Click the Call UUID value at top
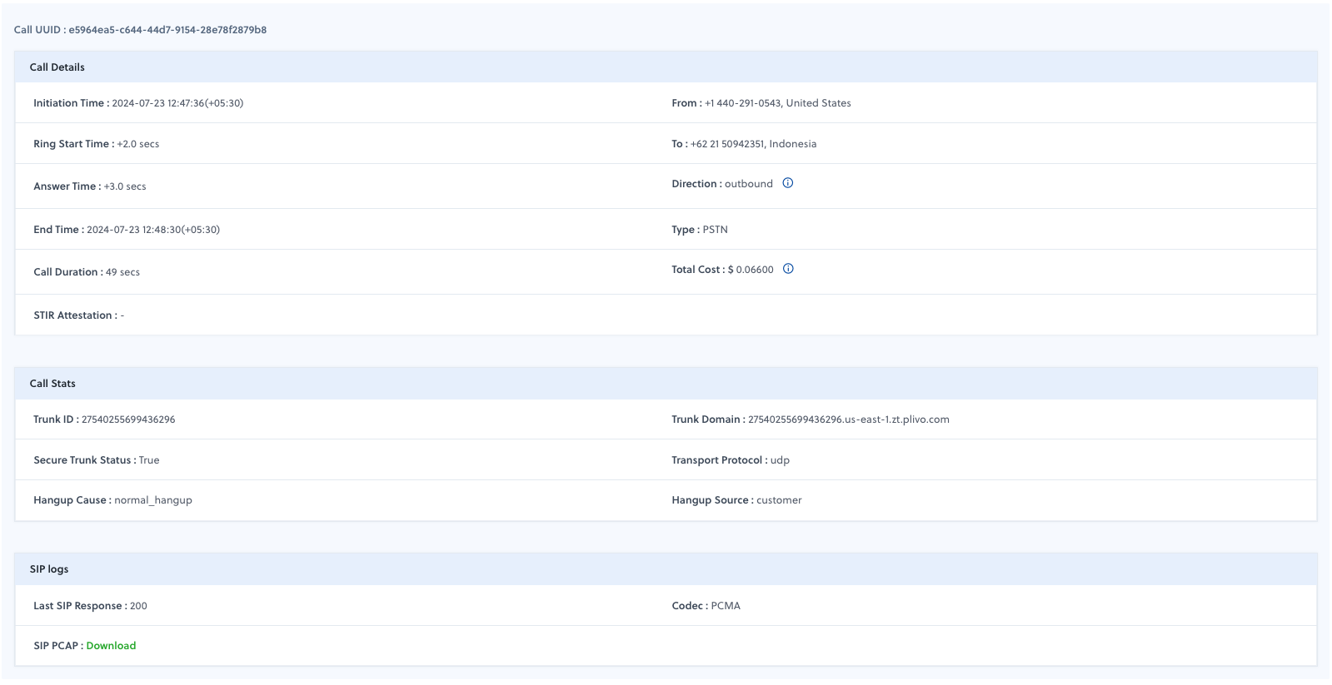 [x=167, y=30]
